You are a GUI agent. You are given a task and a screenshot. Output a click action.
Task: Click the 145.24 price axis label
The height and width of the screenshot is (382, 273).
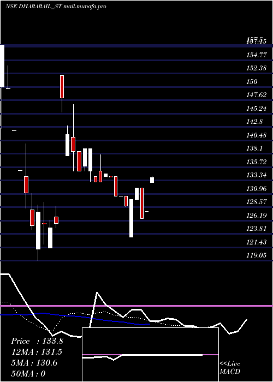click(256, 108)
